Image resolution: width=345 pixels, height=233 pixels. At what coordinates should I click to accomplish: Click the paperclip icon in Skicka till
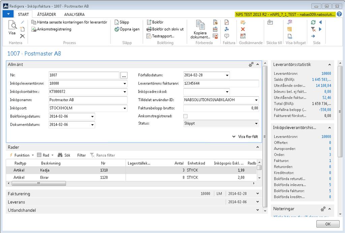click(x=270, y=22)
